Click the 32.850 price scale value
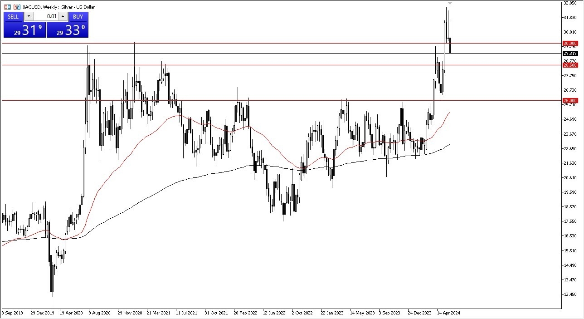Image resolution: width=584 pixels, height=319 pixels. [569, 3]
